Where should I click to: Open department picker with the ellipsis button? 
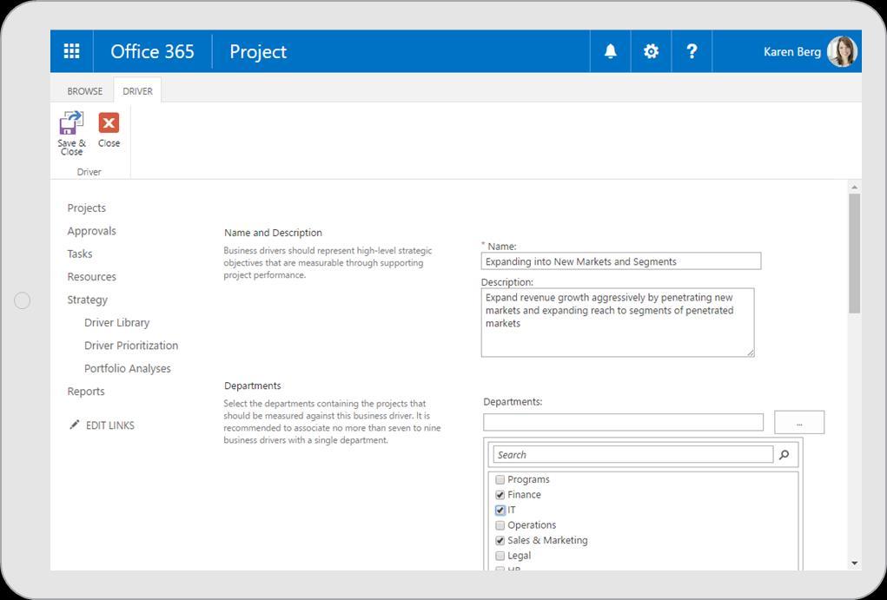coord(799,423)
